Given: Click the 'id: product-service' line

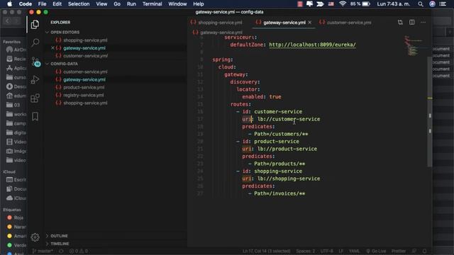Looking at the screenshot, I should coord(267,142).
